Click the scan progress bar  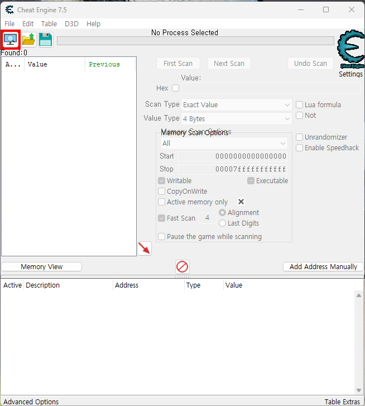195,41
